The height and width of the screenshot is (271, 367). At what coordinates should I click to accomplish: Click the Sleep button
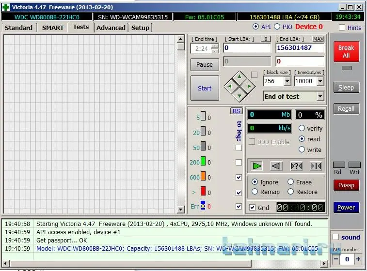pyautogui.click(x=346, y=88)
